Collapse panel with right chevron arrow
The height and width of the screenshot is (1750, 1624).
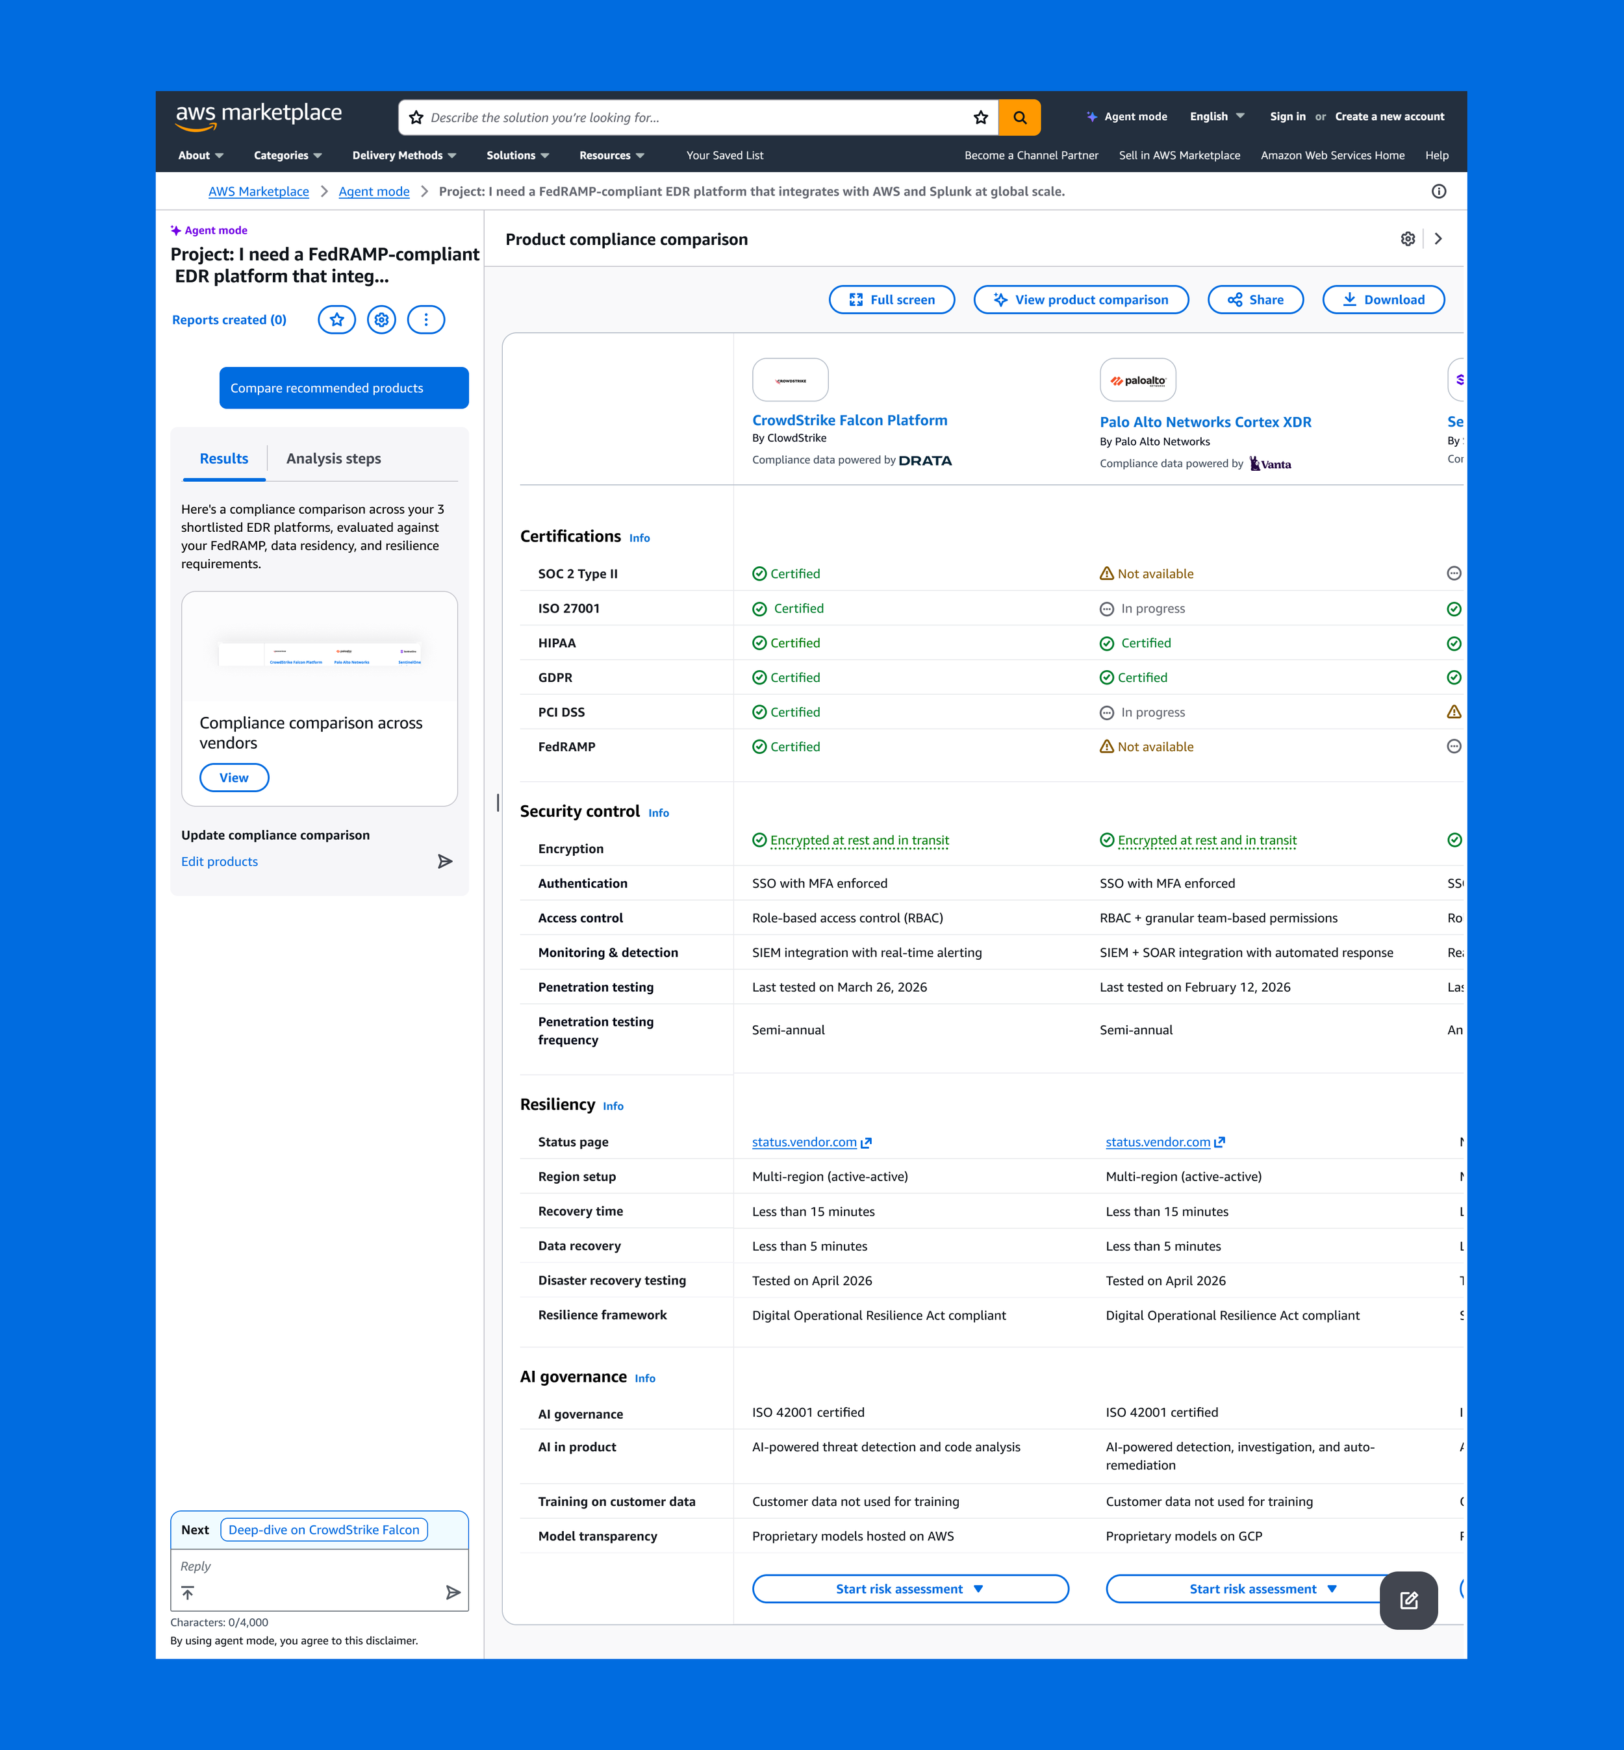(1439, 239)
